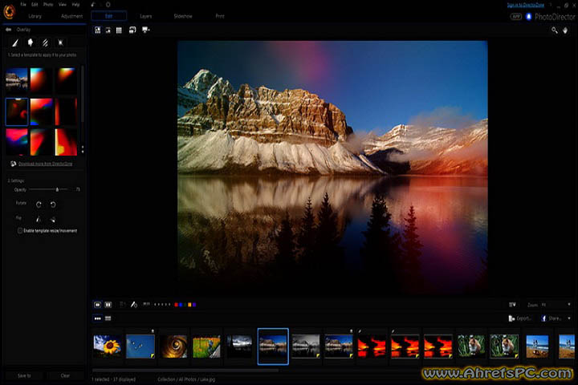Viewport: 578px width, 385px height.
Task: Open the View menu
Action: coord(63,5)
